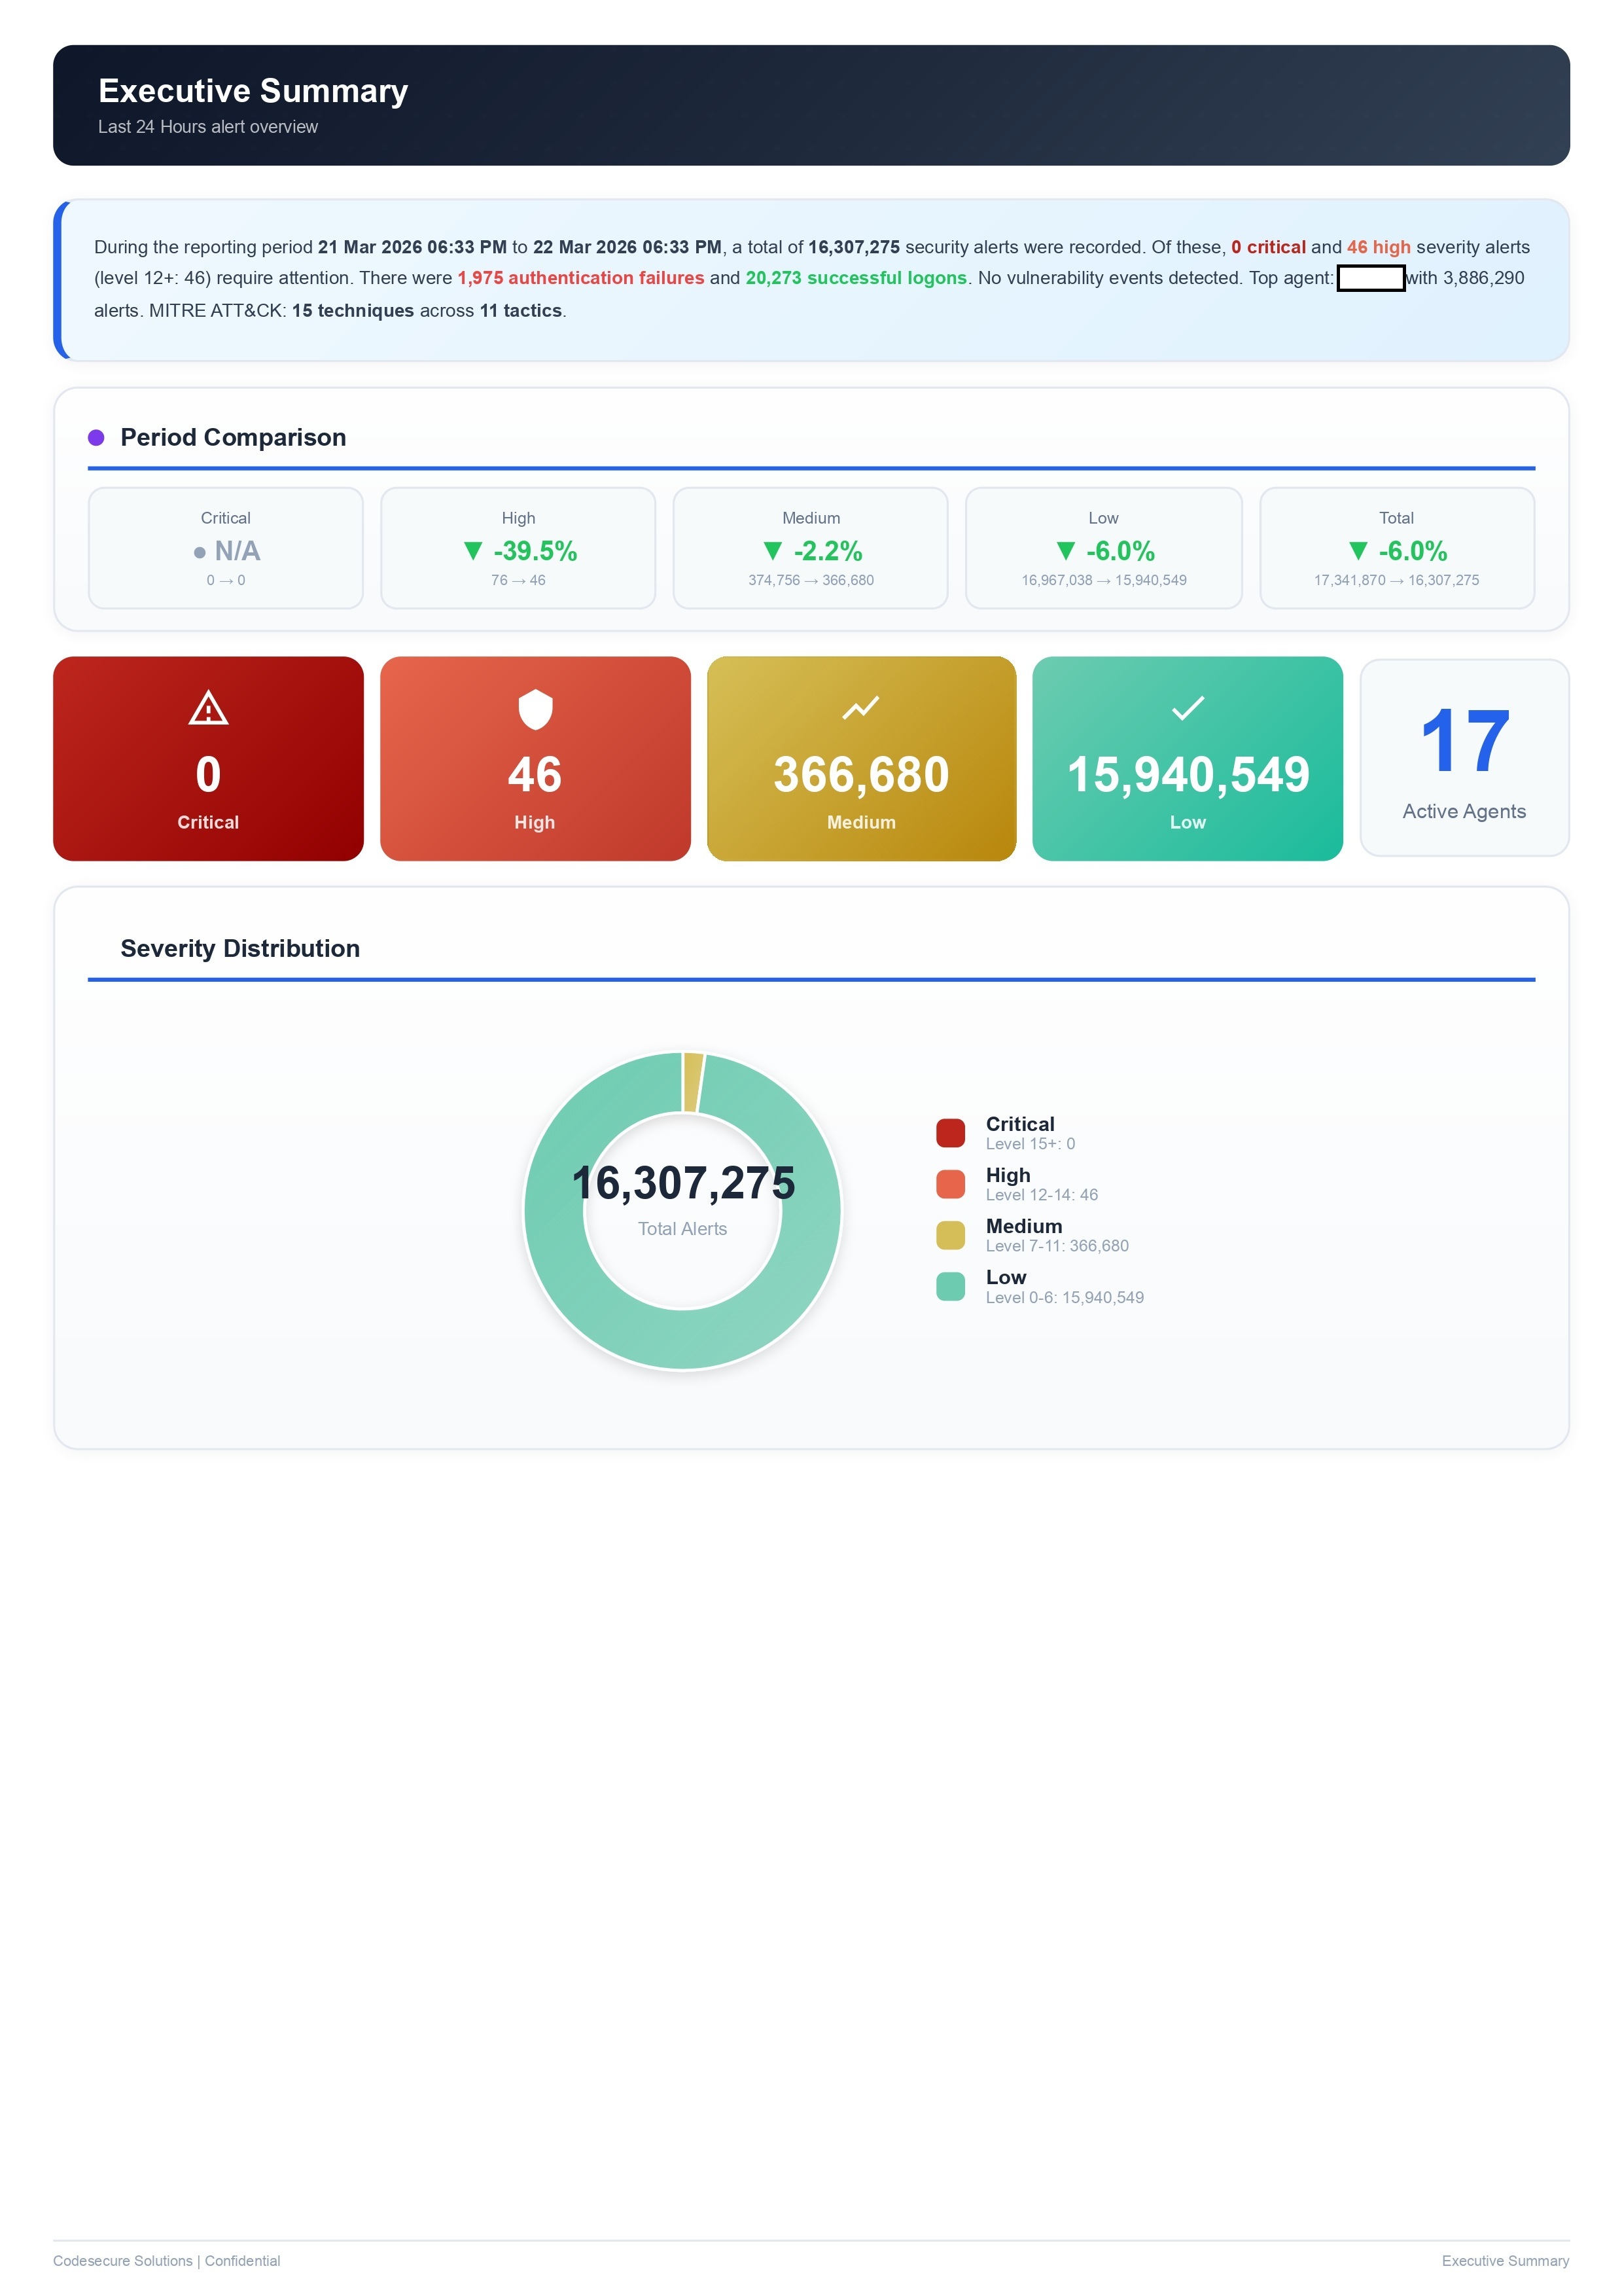Click Executive Summary in the footer
The image size is (1622, 2296).
pyautogui.click(x=1506, y=2261)
